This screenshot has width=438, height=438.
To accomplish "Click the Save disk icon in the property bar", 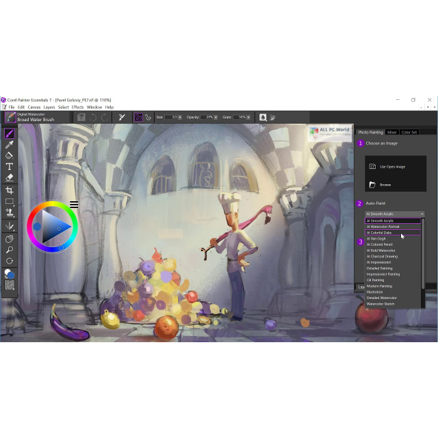I will (x=81, y=117).
